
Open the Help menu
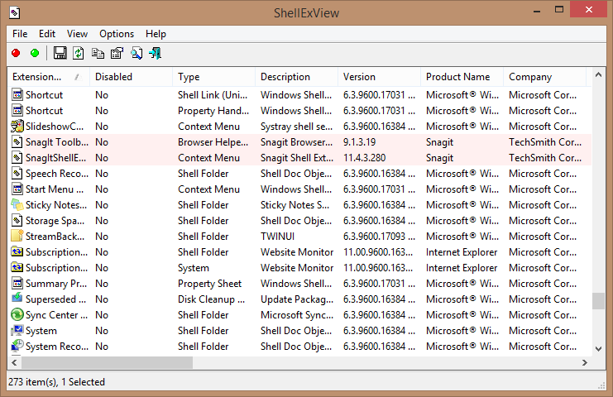(156, 34)
